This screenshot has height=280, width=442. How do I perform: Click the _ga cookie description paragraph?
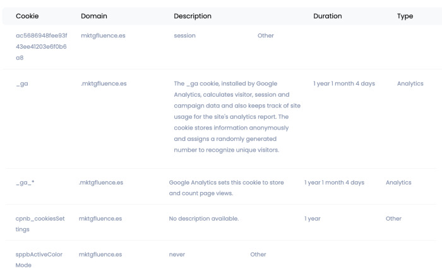click(x=237, y=117)
